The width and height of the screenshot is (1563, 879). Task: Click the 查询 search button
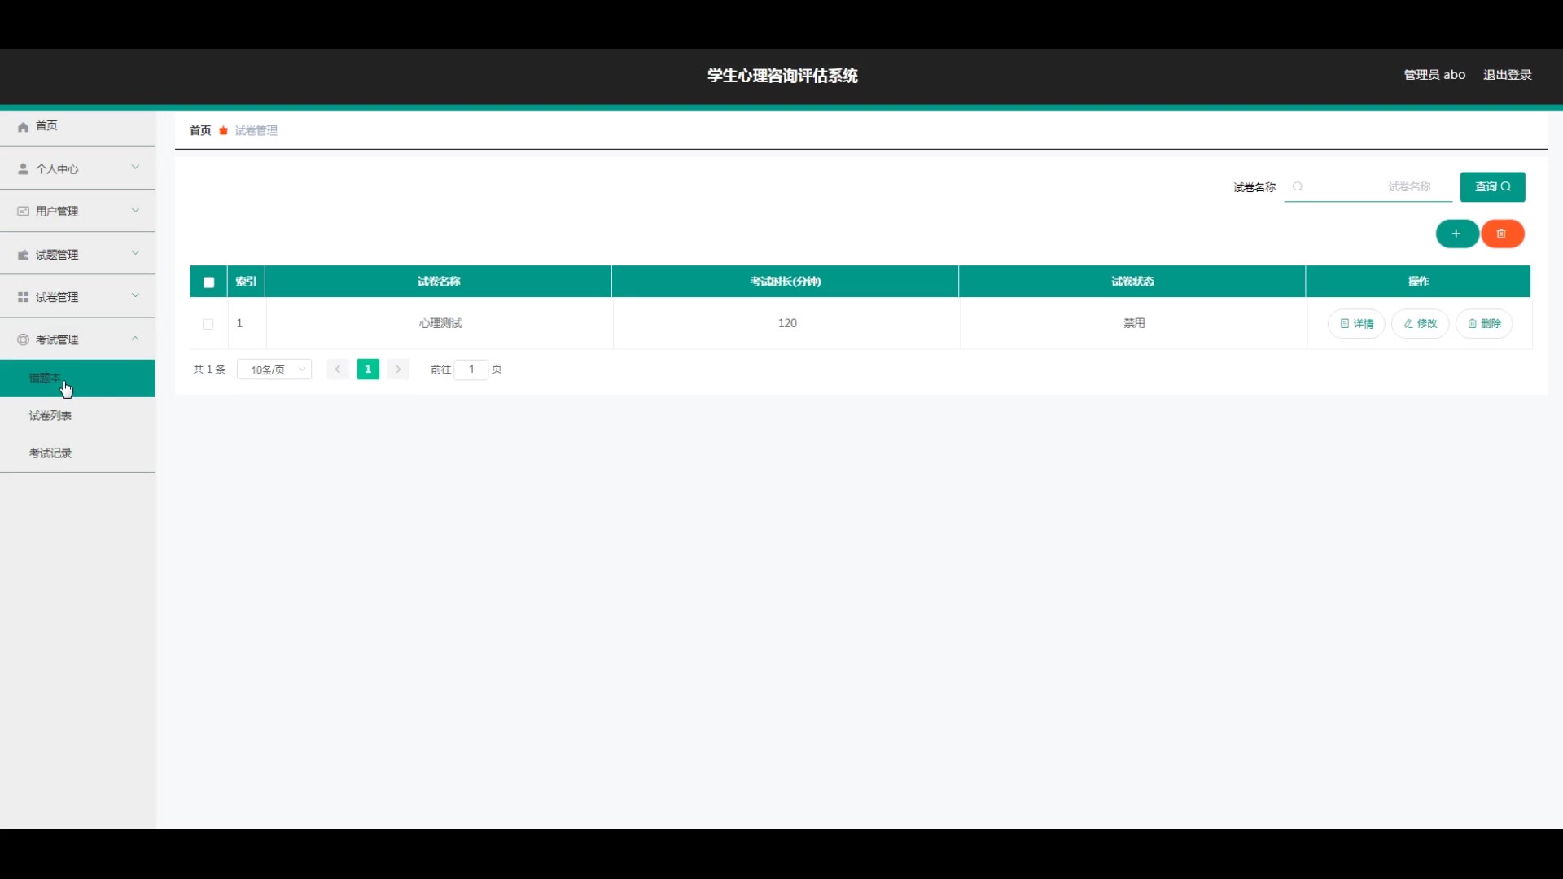click(x=1492, y=186)
